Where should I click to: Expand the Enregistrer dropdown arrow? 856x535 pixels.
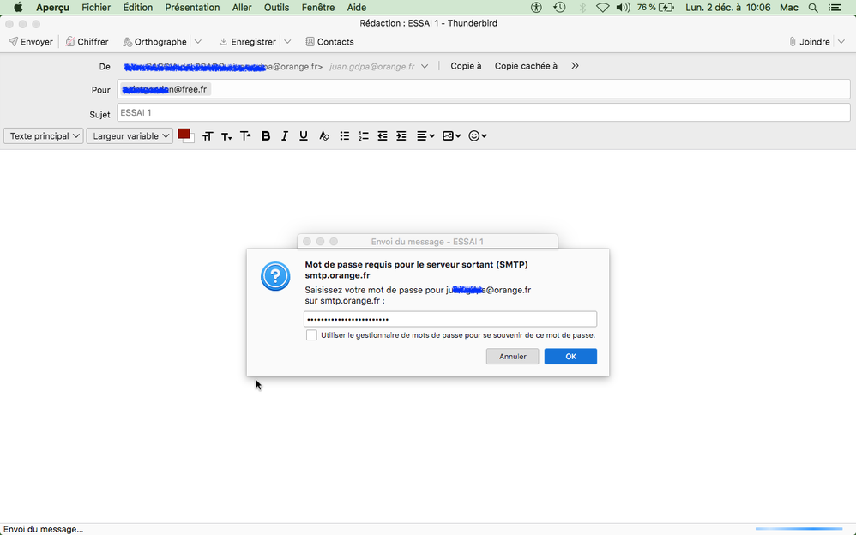(287, 42)
